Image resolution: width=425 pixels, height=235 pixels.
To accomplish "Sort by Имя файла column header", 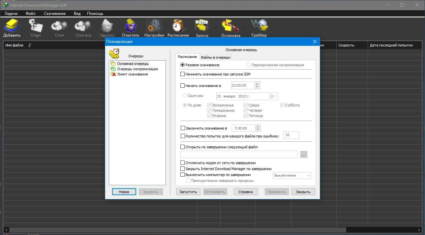I will (x=14, y=45).
